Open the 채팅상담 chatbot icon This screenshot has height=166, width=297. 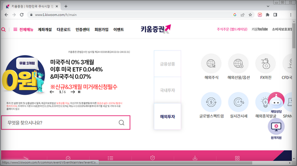pyautogui.click(x=276, y=101)
